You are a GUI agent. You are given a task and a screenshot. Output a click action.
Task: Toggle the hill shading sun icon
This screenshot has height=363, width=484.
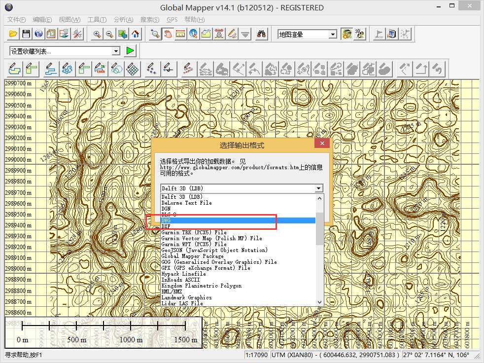point(346,34)
